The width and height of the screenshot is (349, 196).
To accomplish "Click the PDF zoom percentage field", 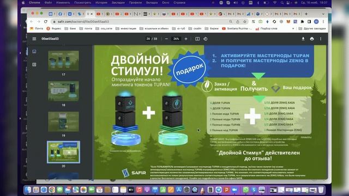I will 176,39.
